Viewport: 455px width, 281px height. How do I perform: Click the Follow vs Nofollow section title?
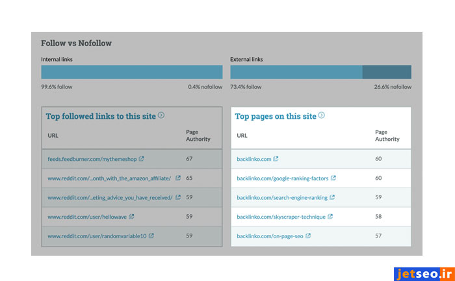(76, 43)
